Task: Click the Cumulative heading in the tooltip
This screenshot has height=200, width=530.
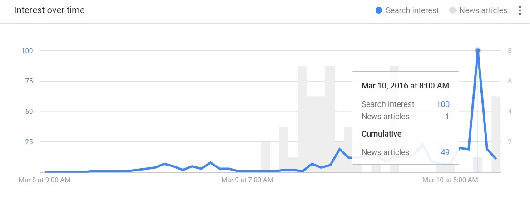Action: point(381,134)
